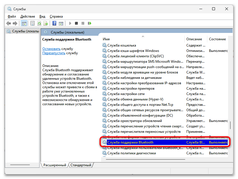
Task: Select Служба настройки преобразования IP-адресов
Action: [165, 83]
